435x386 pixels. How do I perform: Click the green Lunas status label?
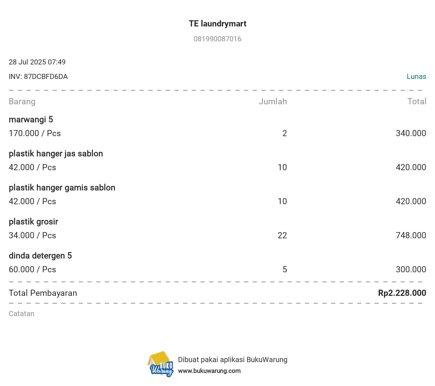416,77
